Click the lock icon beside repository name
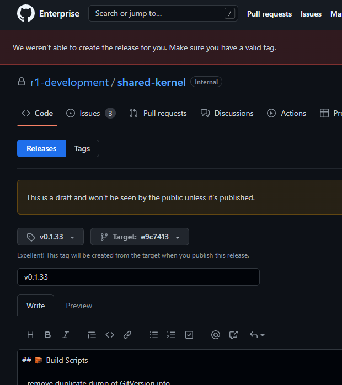This screenshot has height=385, width=342. tap(22, 82)
